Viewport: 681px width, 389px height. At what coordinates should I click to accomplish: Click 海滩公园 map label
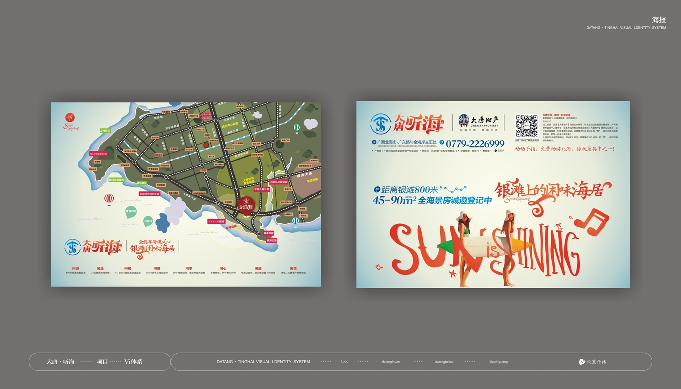click(269, 233)
